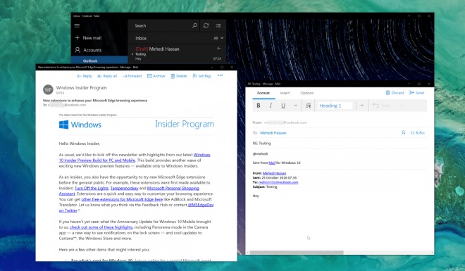This screenshot has width=465, height=271.
Task: Toggle Italic formatting in compose window
Action: (271, 106)
